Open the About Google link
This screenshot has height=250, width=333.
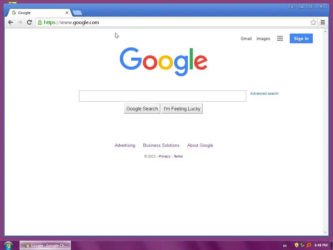pyautogui.click(x=200, y=146)
